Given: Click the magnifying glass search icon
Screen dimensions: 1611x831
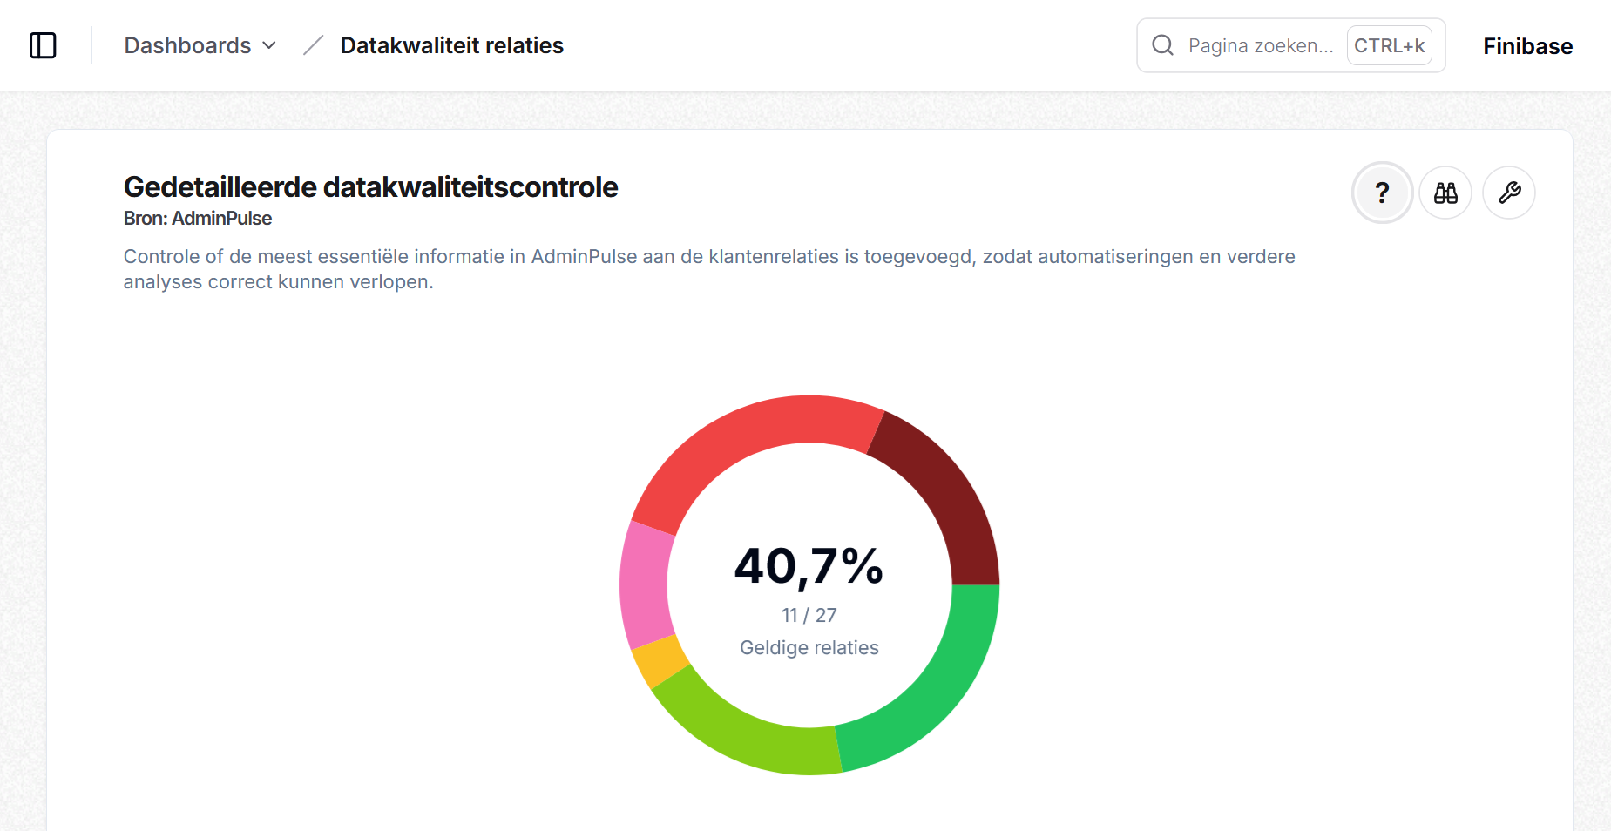Looking at the screenshot, I should click(1163, 45).
